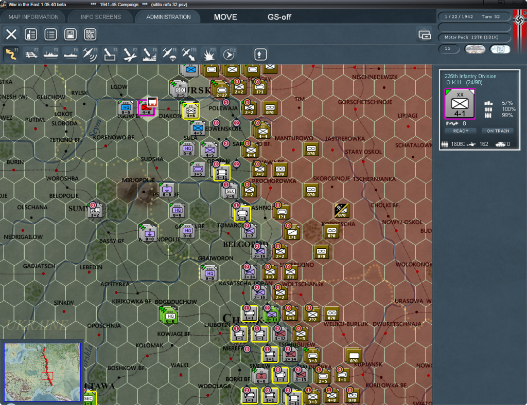Click the 162 guns count

pyautogui.click(x=484, y=144)
